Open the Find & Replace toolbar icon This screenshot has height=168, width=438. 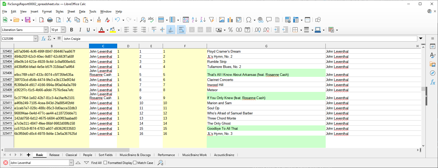[x=143, y=20]
